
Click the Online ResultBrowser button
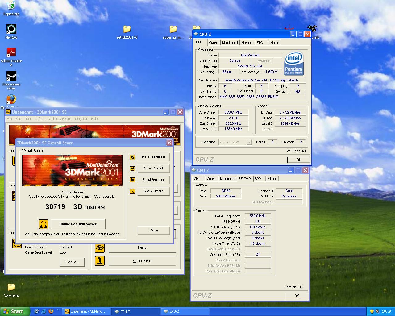[78, 224]
